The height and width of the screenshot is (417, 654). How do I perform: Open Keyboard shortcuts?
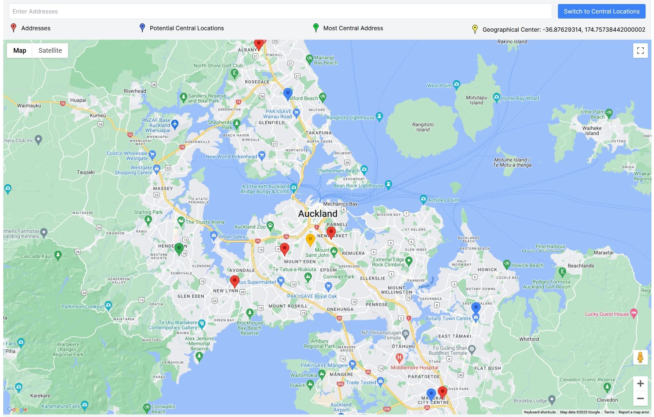click(540, 412)
